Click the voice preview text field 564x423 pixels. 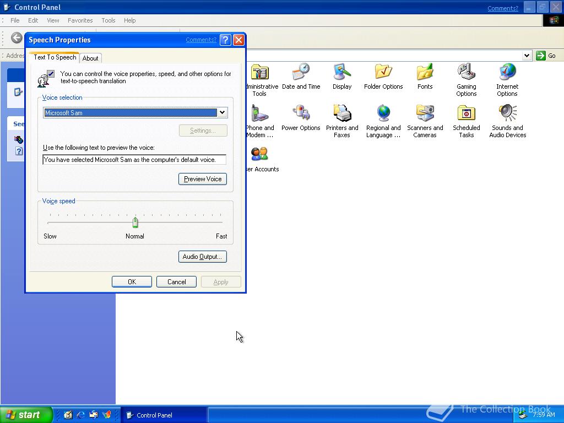(134, 160)
